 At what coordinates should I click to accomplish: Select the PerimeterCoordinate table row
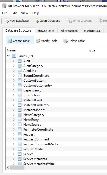[x=56, y=130]
